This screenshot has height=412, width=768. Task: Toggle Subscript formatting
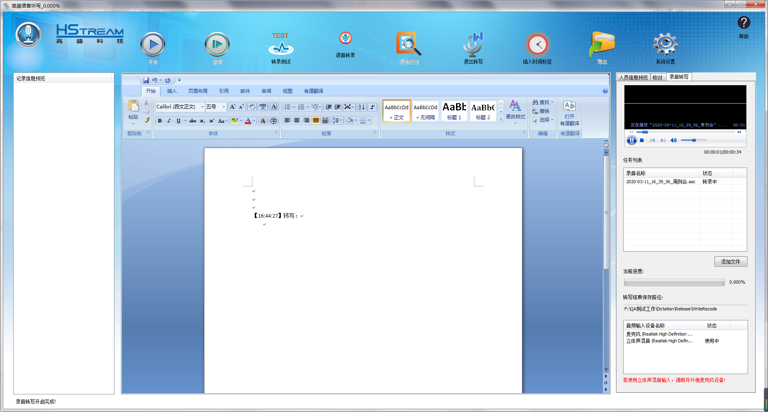tap(202, 121)
